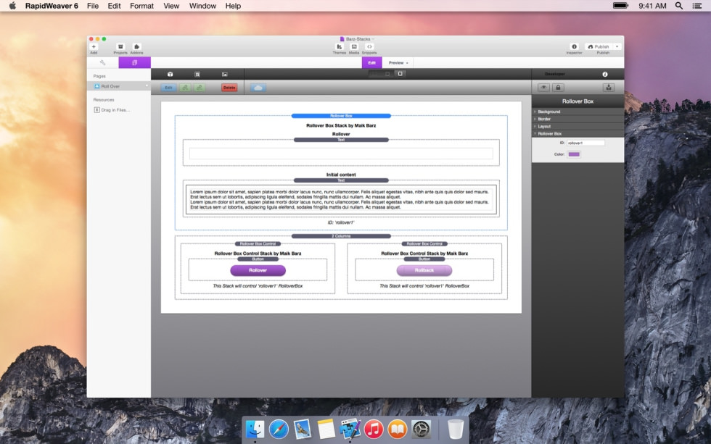Switch to the wrench settings sidebar tab

point(102,62)
